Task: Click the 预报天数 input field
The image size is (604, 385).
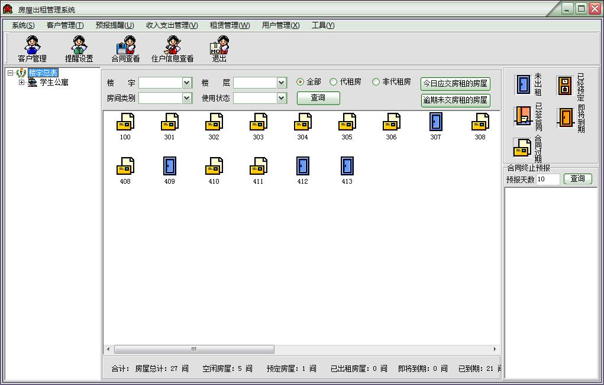Action: (548, 180)
